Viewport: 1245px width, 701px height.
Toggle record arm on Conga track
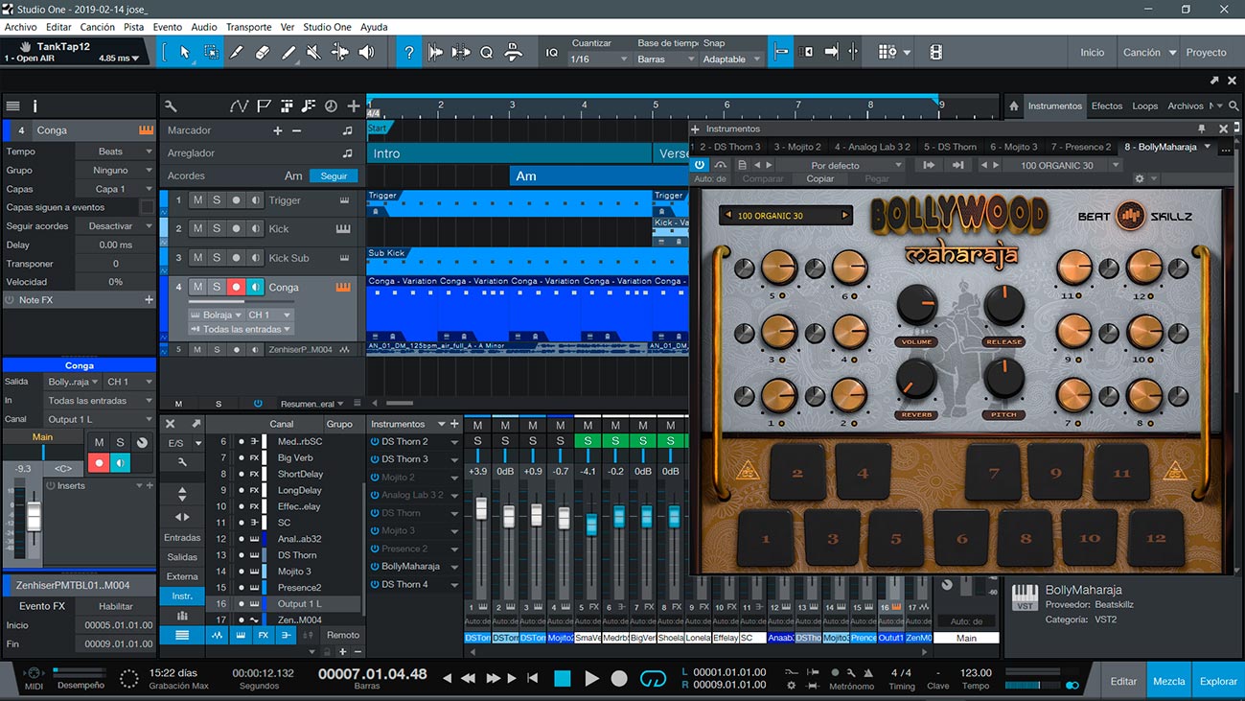coord(236,287)
